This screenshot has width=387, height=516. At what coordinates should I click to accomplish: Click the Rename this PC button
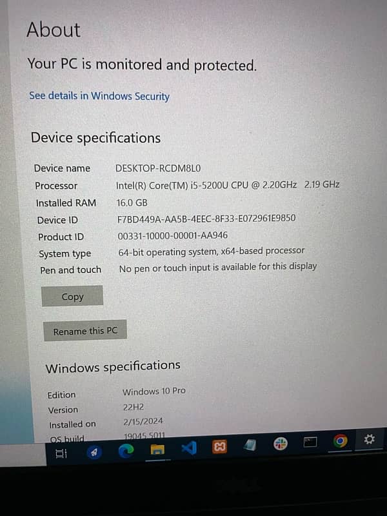(85, 331)
